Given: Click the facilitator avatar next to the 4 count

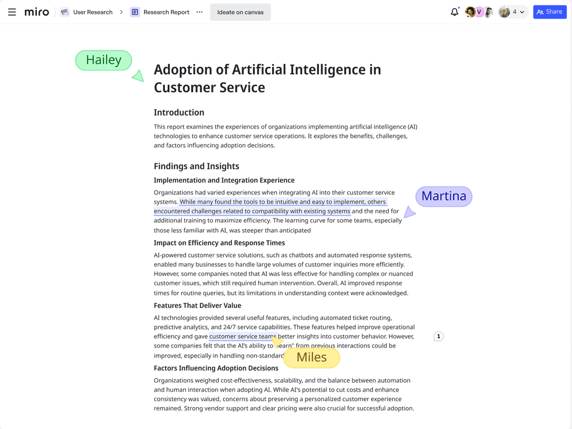Looking at the screenshot, I should point(504,11).
